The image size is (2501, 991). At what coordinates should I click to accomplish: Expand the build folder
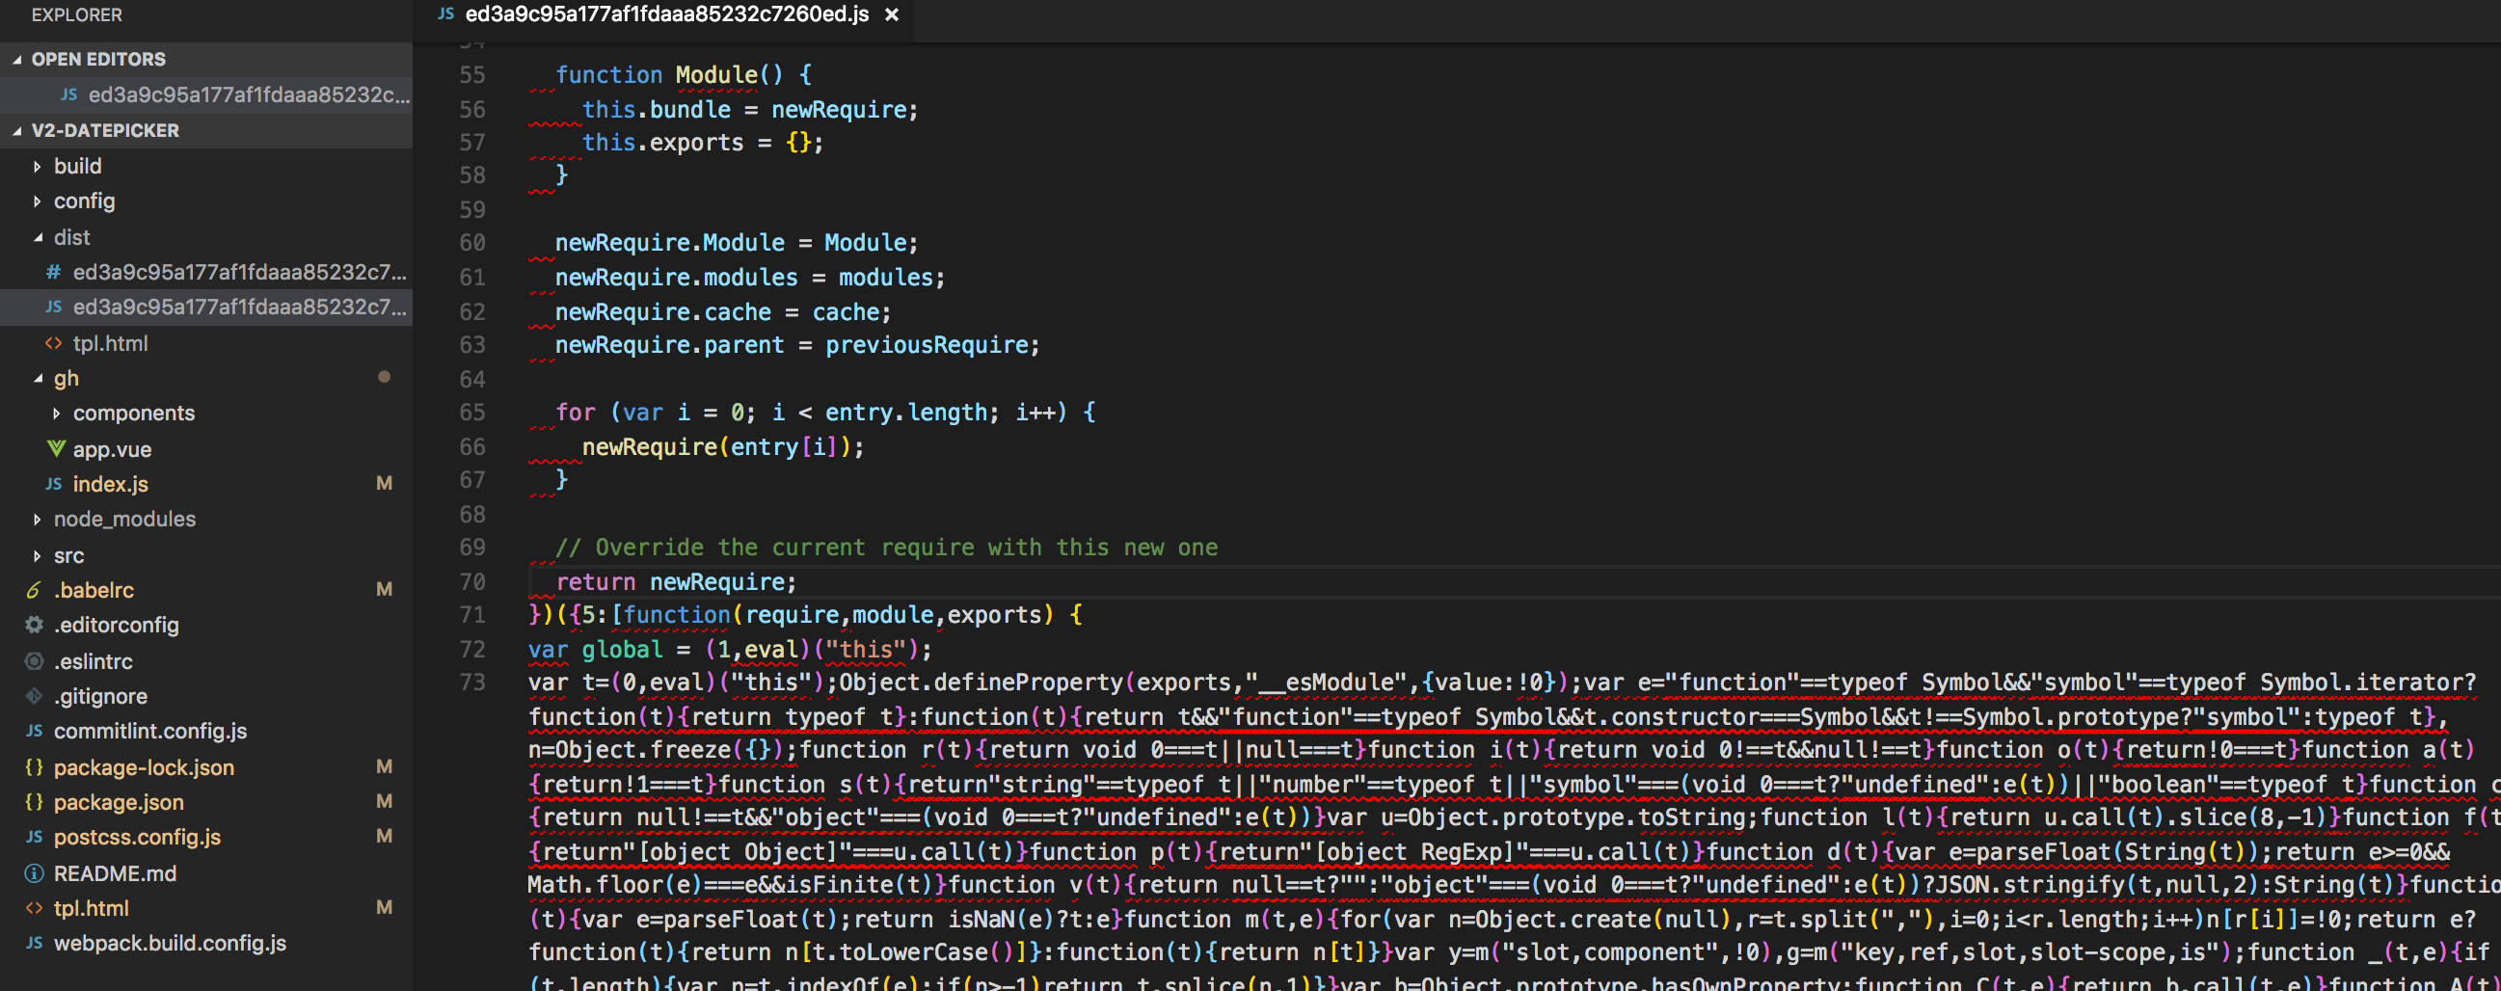pyautogui.click(x=37, y=166)
